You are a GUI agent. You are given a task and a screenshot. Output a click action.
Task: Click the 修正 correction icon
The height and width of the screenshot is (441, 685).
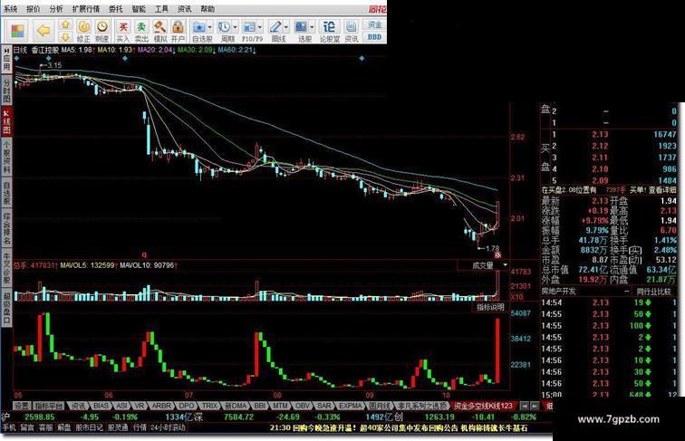83,31
